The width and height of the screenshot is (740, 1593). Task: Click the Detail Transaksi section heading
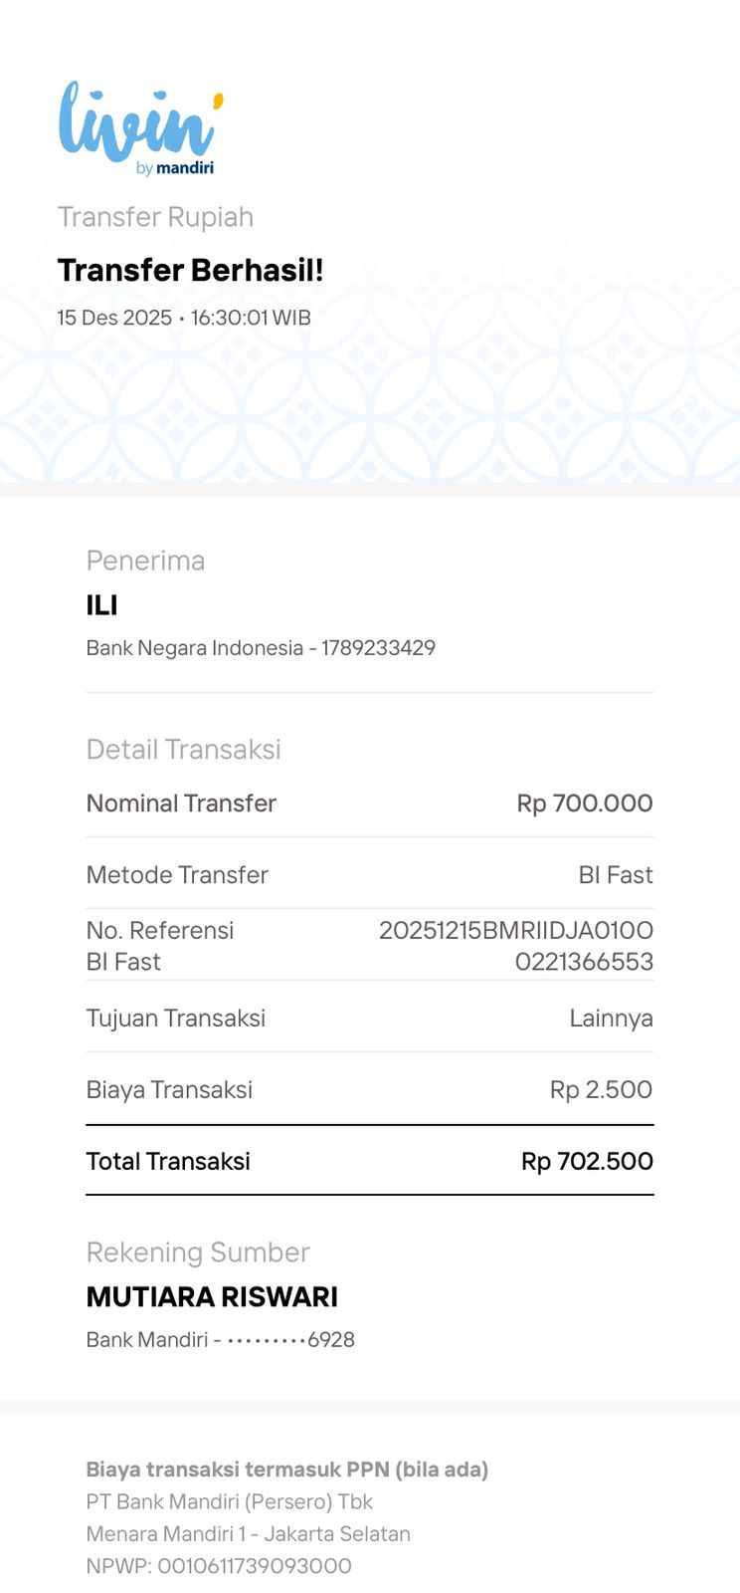(183, 749)
